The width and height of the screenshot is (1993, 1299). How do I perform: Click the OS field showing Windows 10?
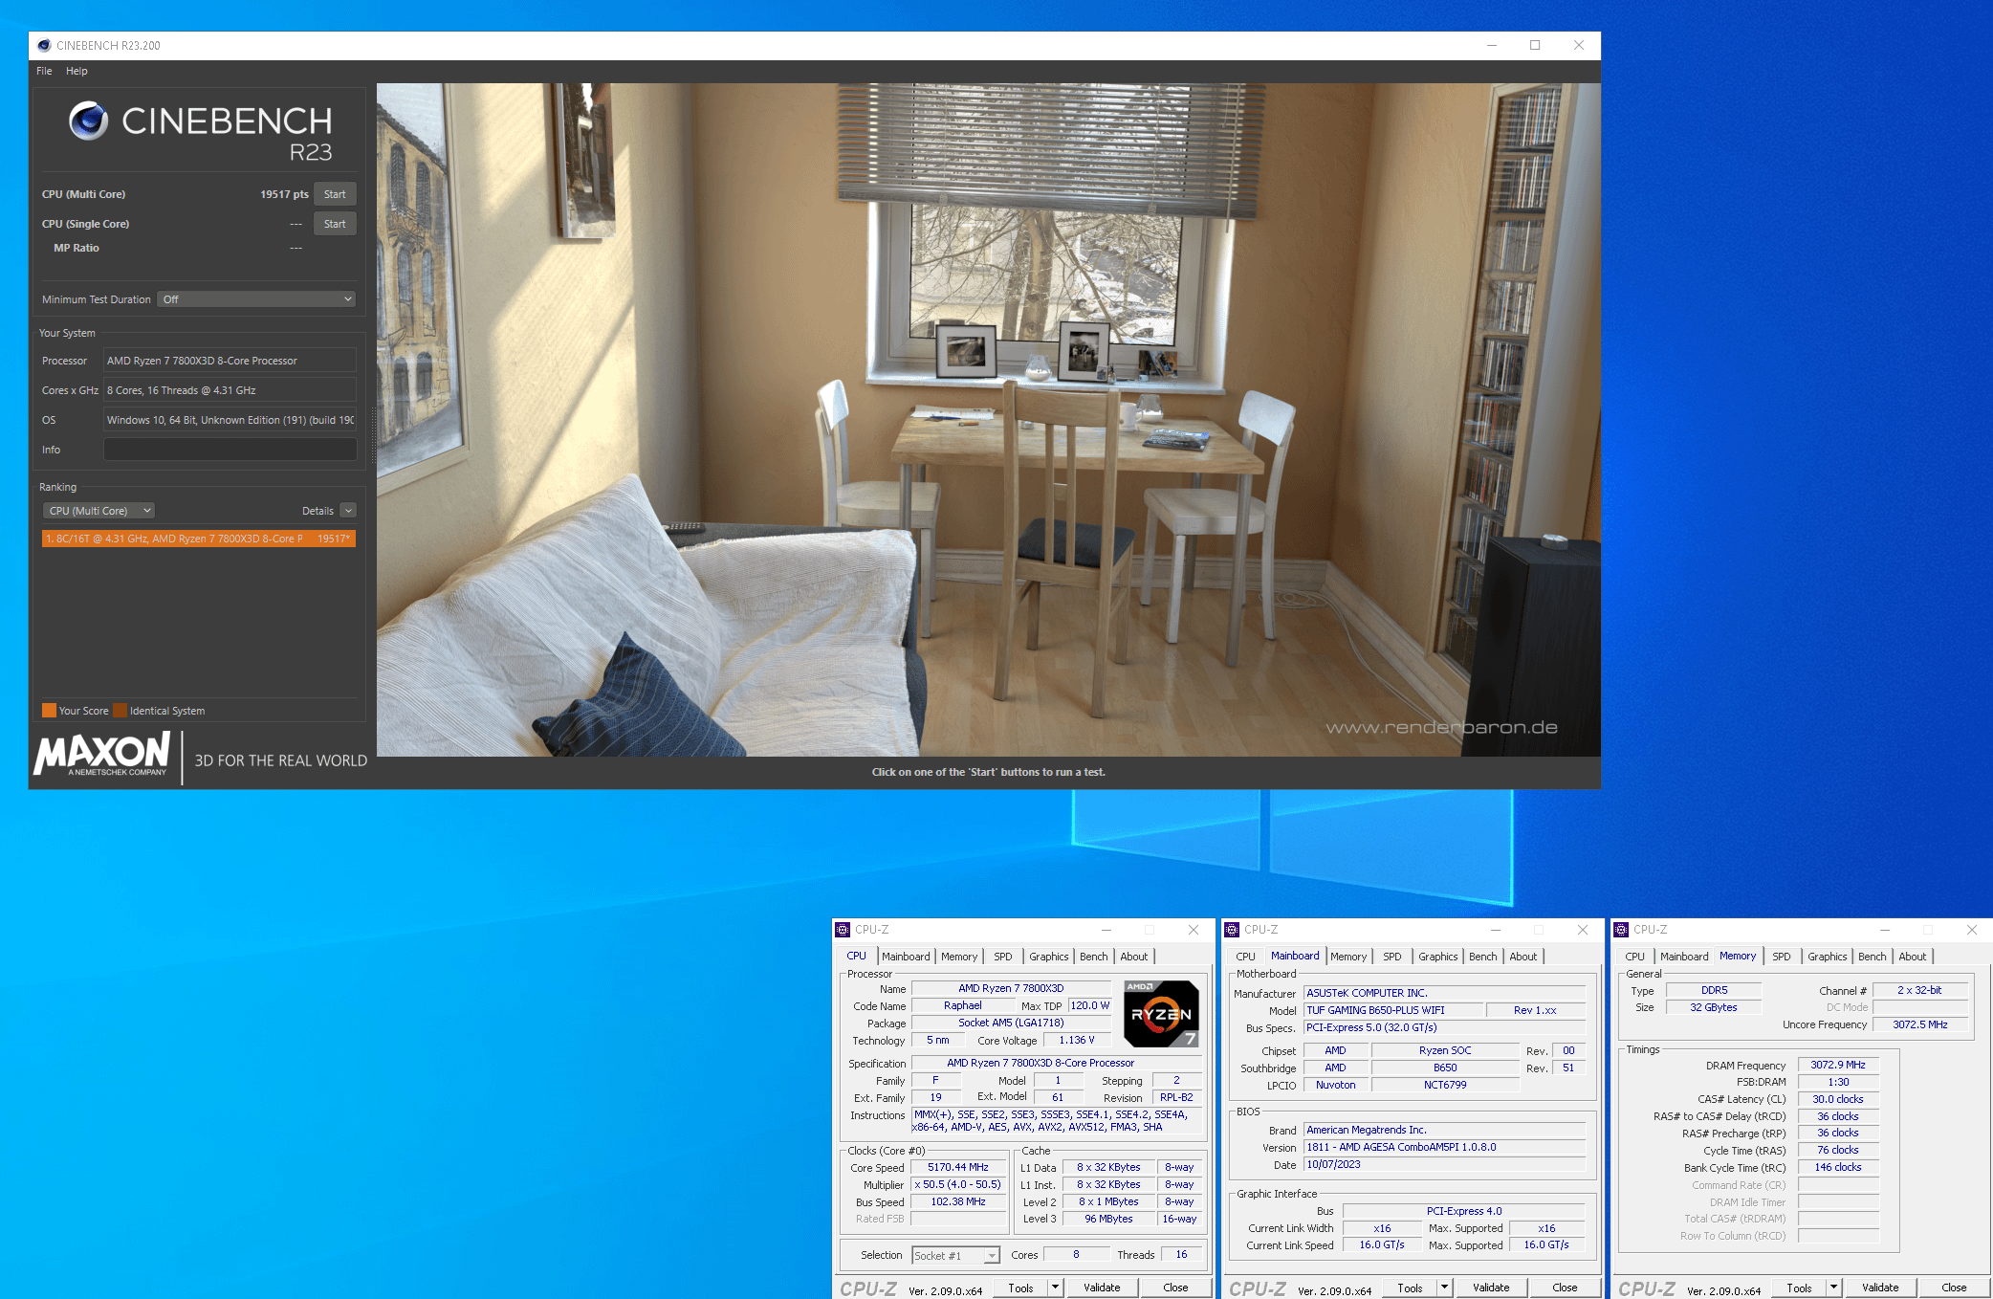(230, 420)
